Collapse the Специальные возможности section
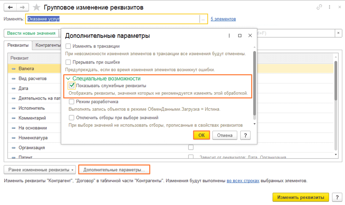Image resolution: width=345 pixels, height=205 pixels. (x=68, y=79)
